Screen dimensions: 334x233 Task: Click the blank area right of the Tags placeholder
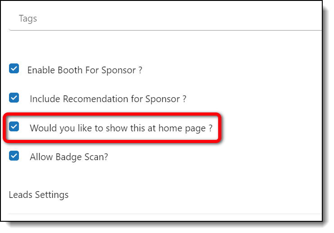tap(180, 19)
